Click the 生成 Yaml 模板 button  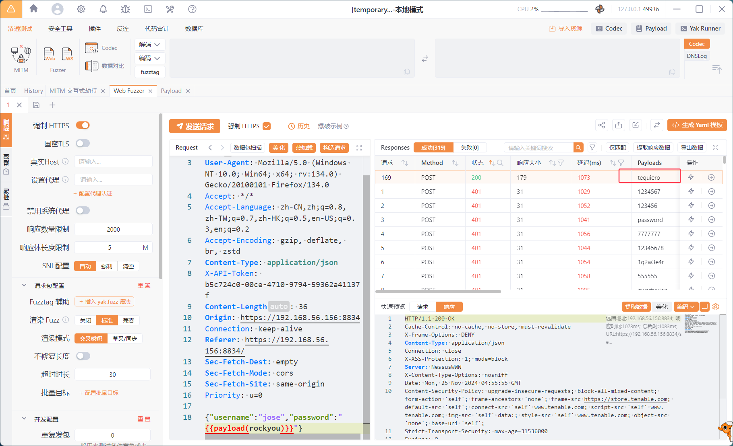pyautogui.click(x=697, y=125)
